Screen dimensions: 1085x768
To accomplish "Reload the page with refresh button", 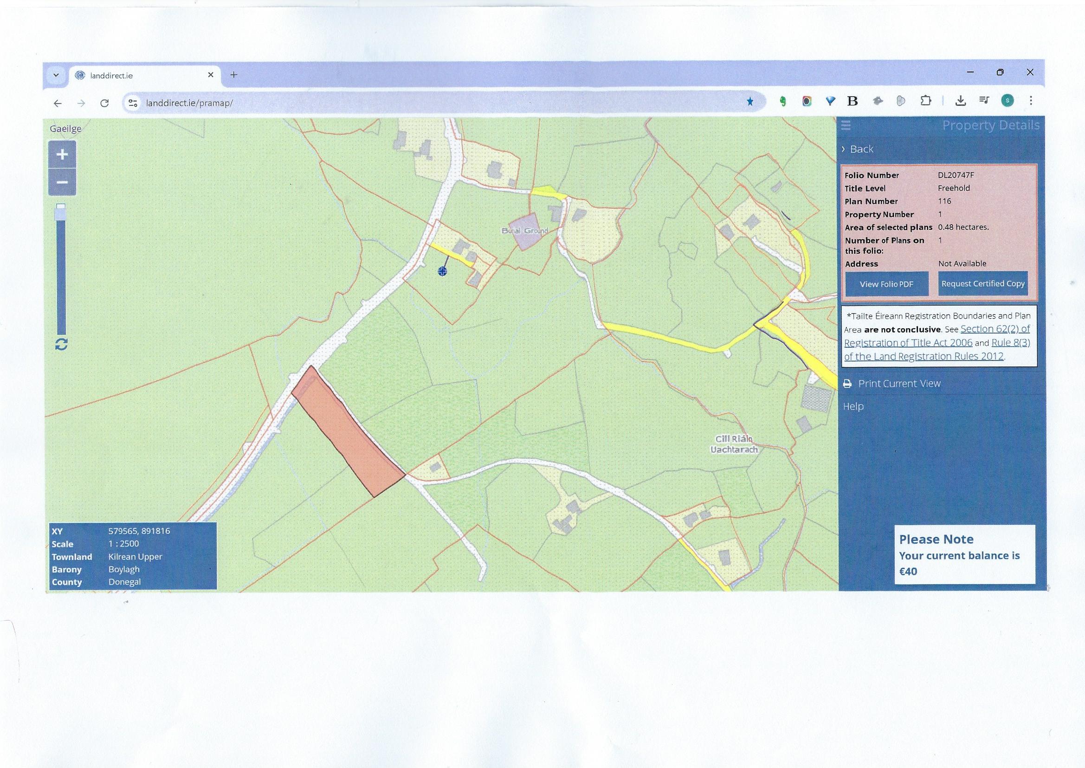I will (104, 103).
